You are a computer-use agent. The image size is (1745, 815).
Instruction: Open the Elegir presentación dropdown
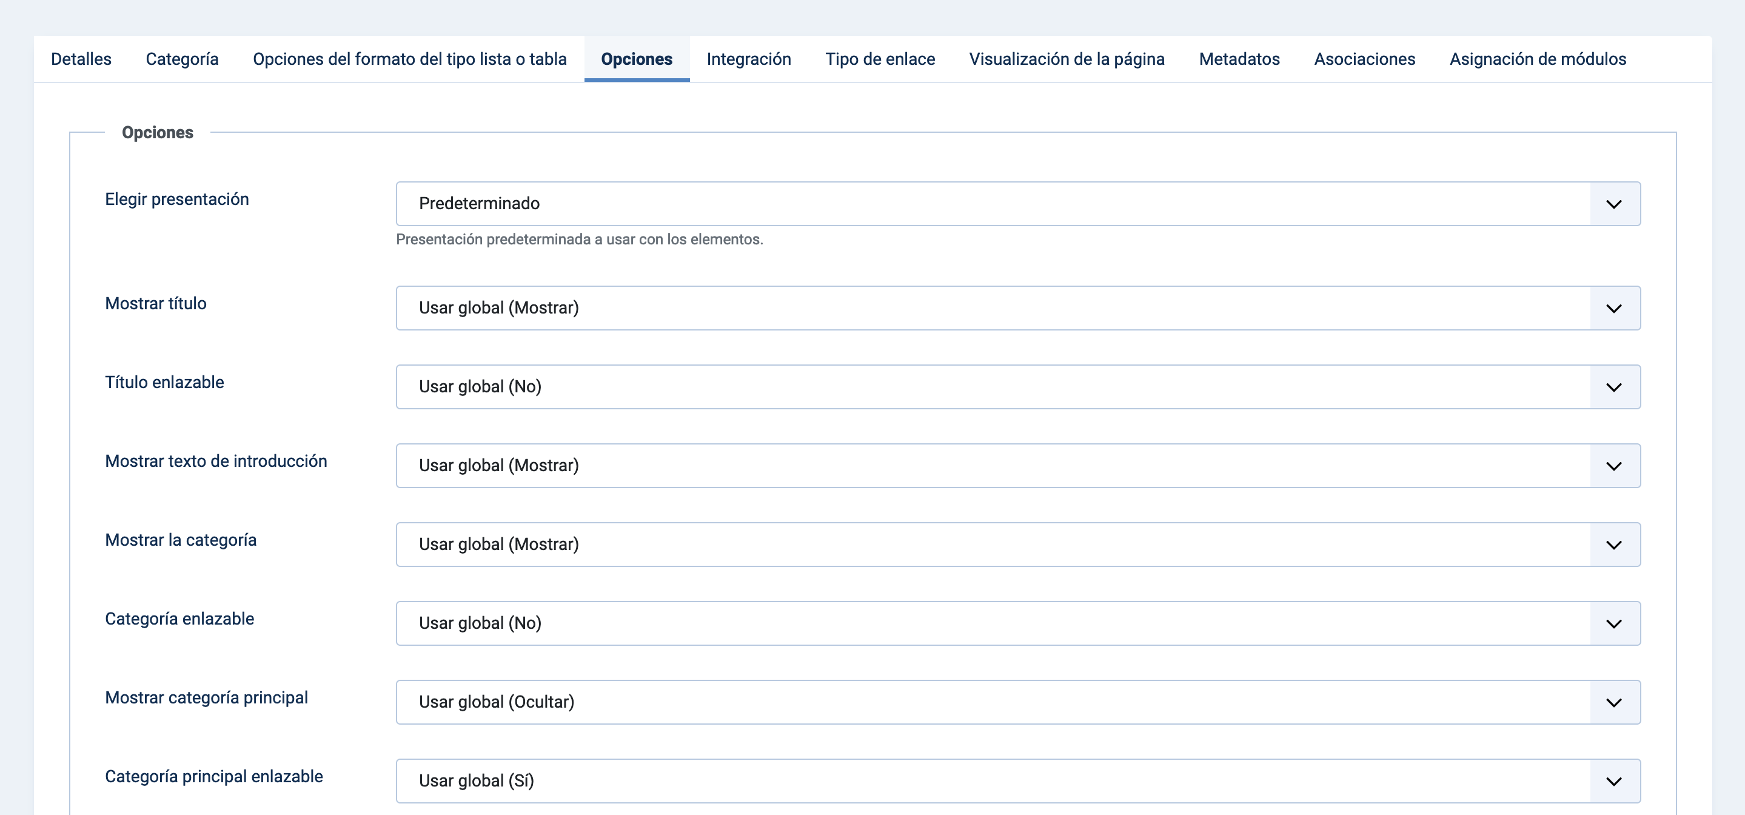pos(1018,204)
